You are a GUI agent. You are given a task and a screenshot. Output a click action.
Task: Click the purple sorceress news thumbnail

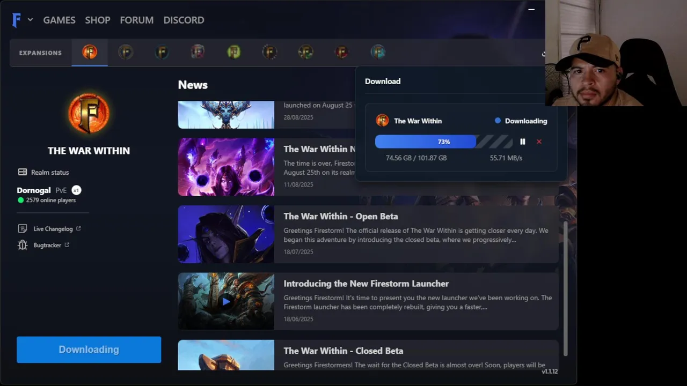pyautogui.click(x=226, y=167)
